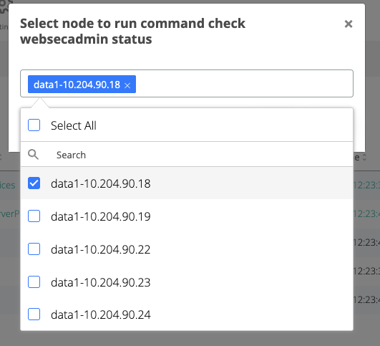This screenshot has height=346, width=380.
Task: Click the dialog title heading text
Action: click(133, 31)
